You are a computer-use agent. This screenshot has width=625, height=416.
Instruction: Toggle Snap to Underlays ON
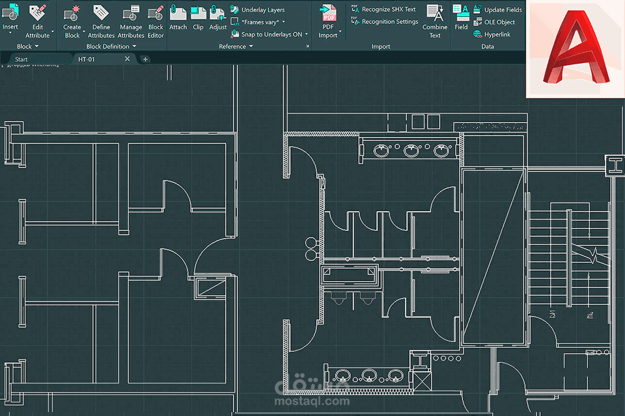click(270, 34)
